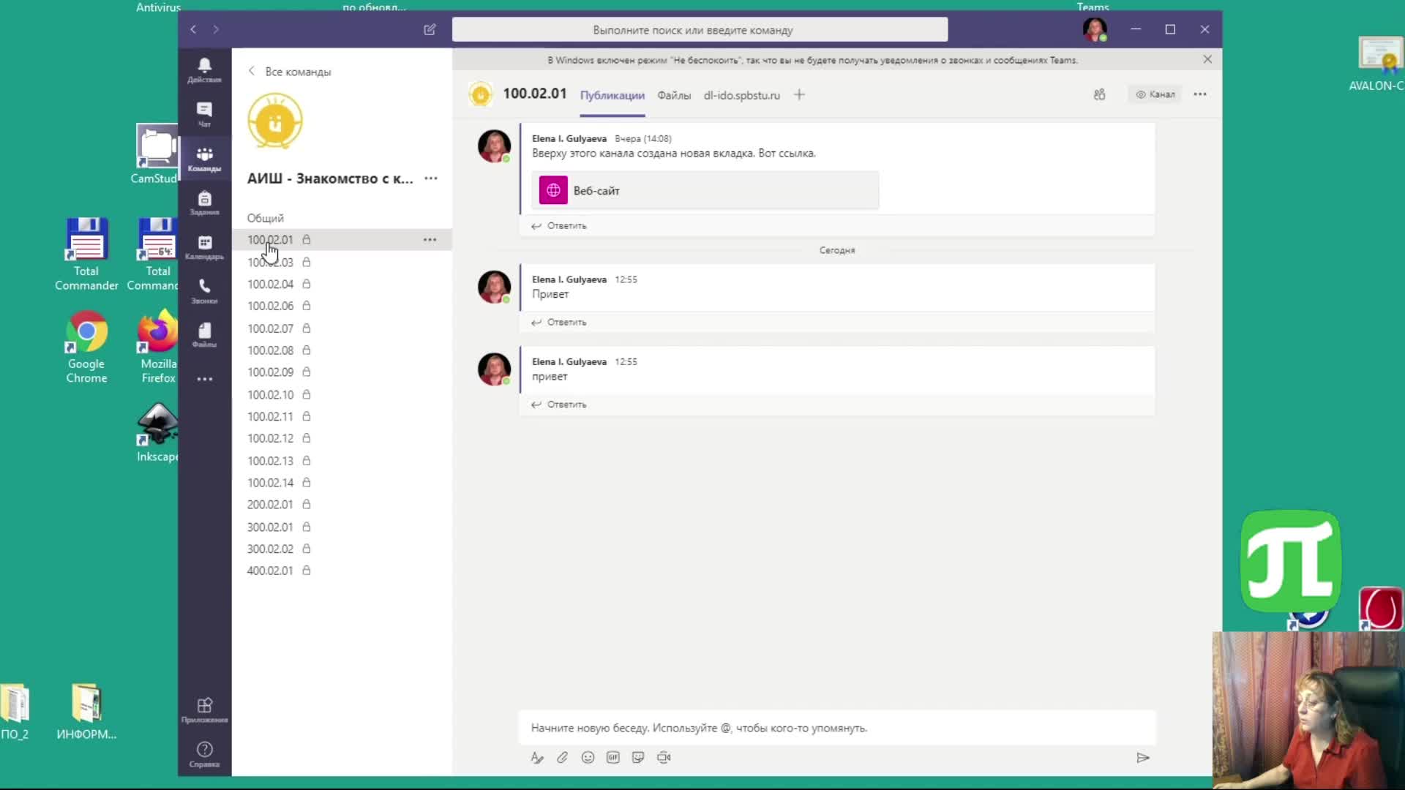This screenshot has height=790, width=1405.
Task: Open the channel members icon
Action: click(1099, 94)
